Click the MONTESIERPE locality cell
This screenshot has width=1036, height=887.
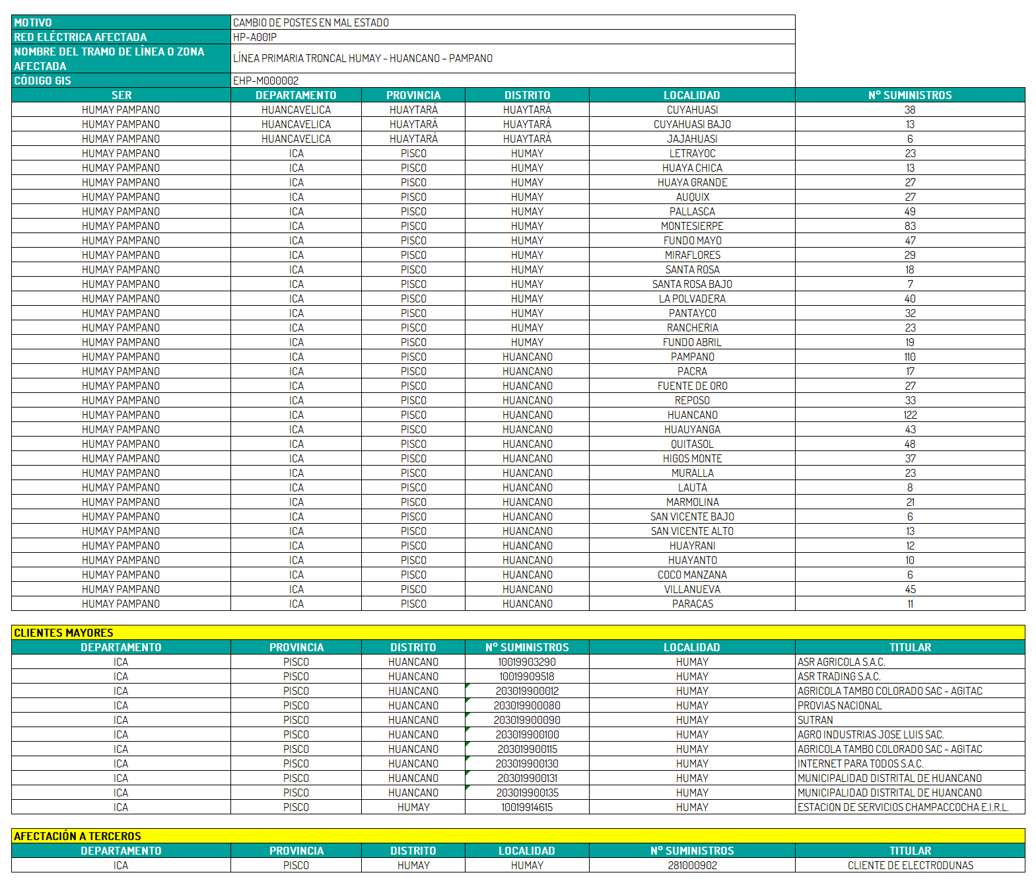(x=691, y=226)
